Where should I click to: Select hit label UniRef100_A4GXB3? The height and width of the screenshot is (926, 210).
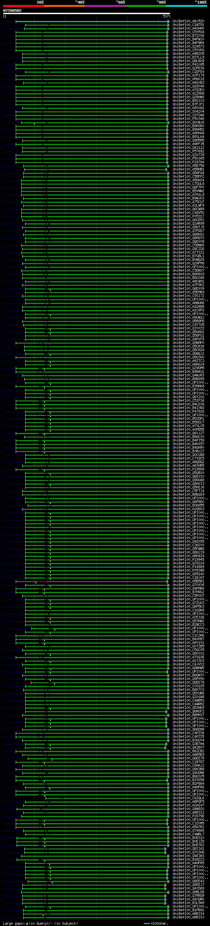click(x=188, y=83)
